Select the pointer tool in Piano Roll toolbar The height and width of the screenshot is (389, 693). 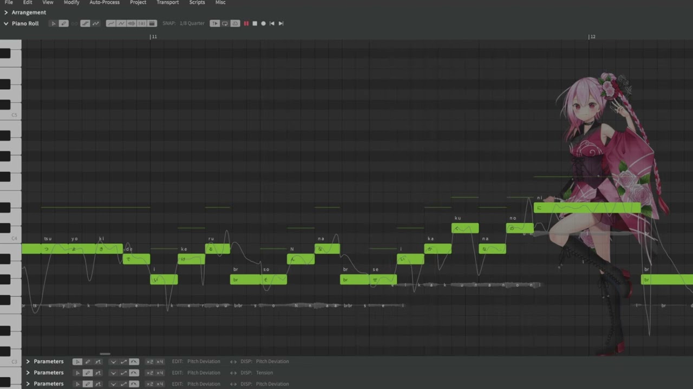(54, 23)
